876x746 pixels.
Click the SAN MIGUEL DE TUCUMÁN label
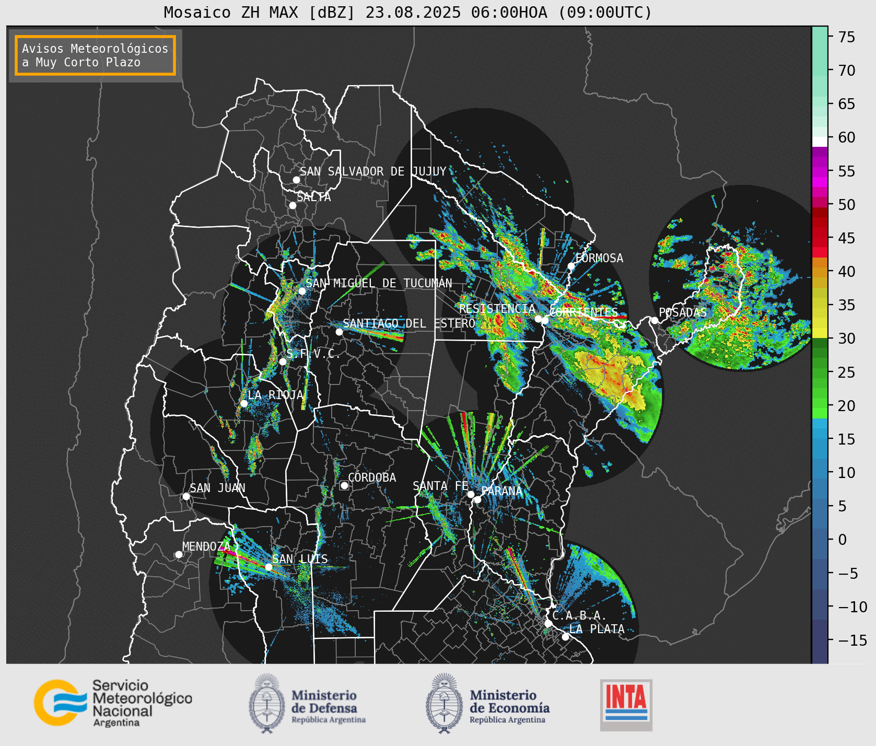tap(379, 283)
